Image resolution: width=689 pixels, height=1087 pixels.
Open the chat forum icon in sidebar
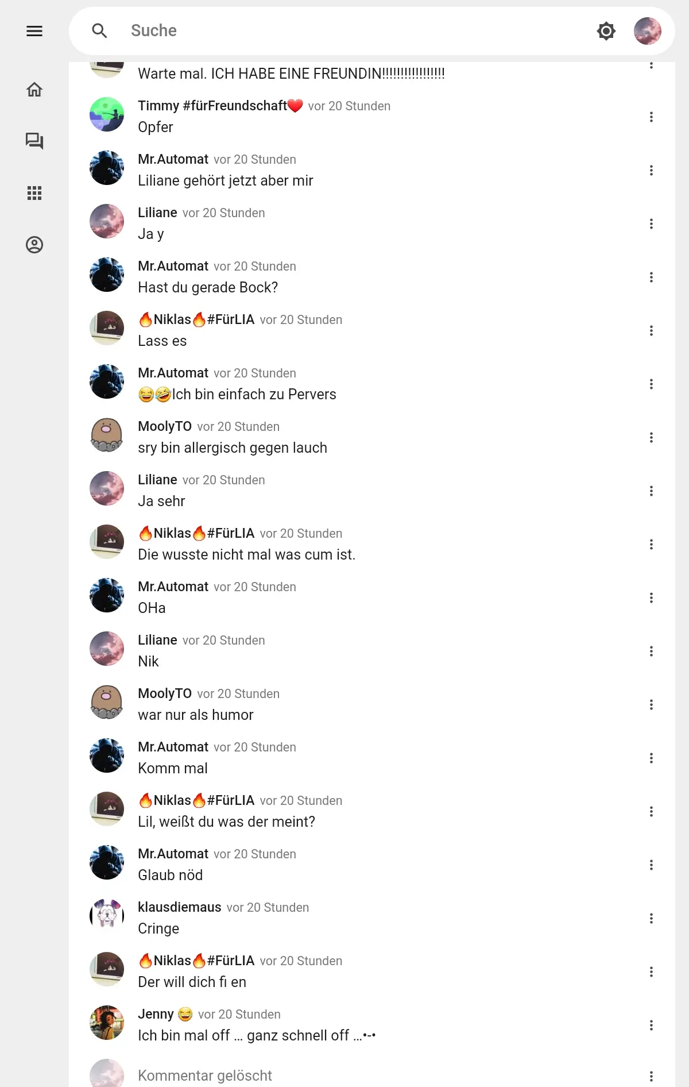point(34,141)
